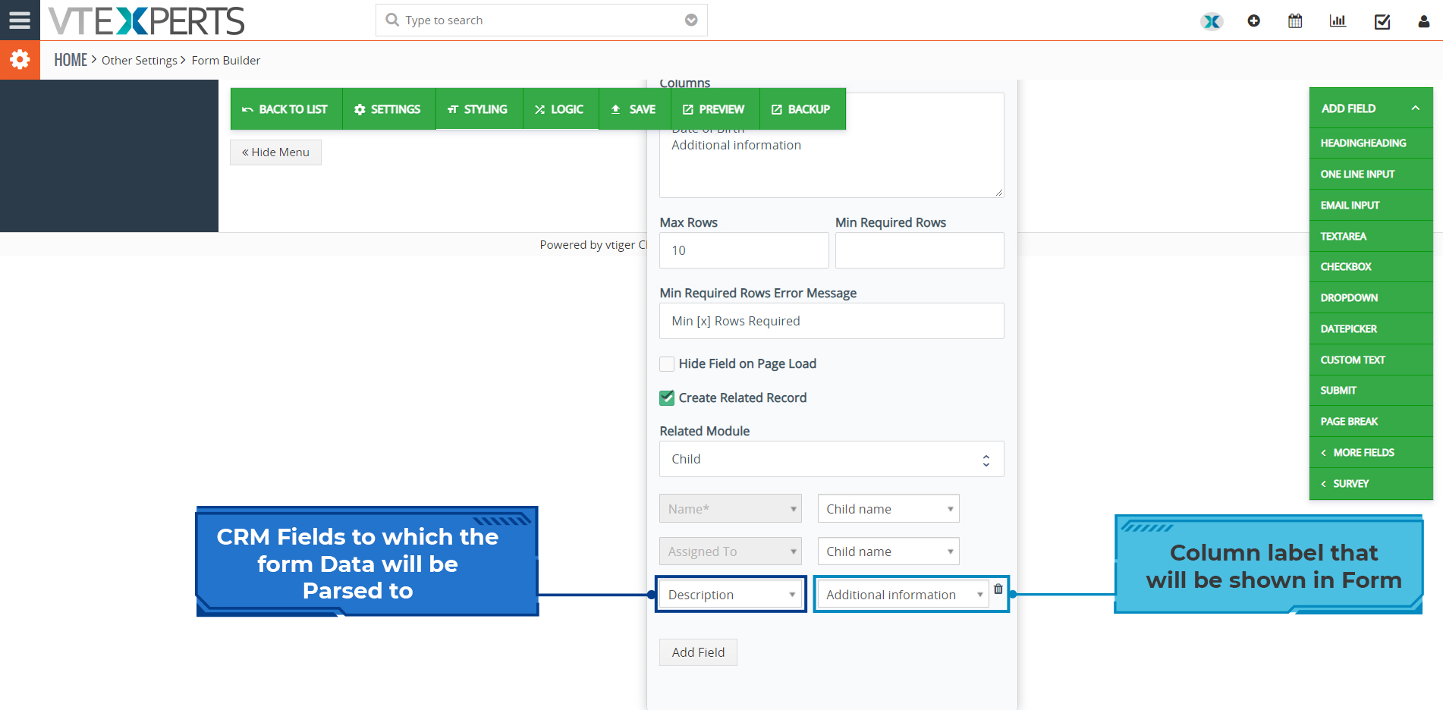Click the quick create plus icon

coord(1253,21)
